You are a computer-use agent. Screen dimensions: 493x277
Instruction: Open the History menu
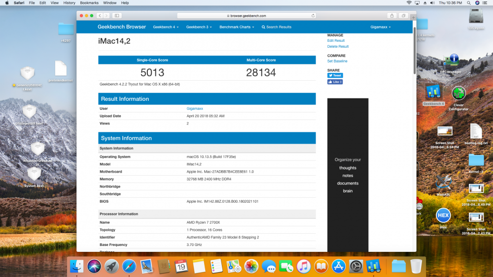(69, 3)
